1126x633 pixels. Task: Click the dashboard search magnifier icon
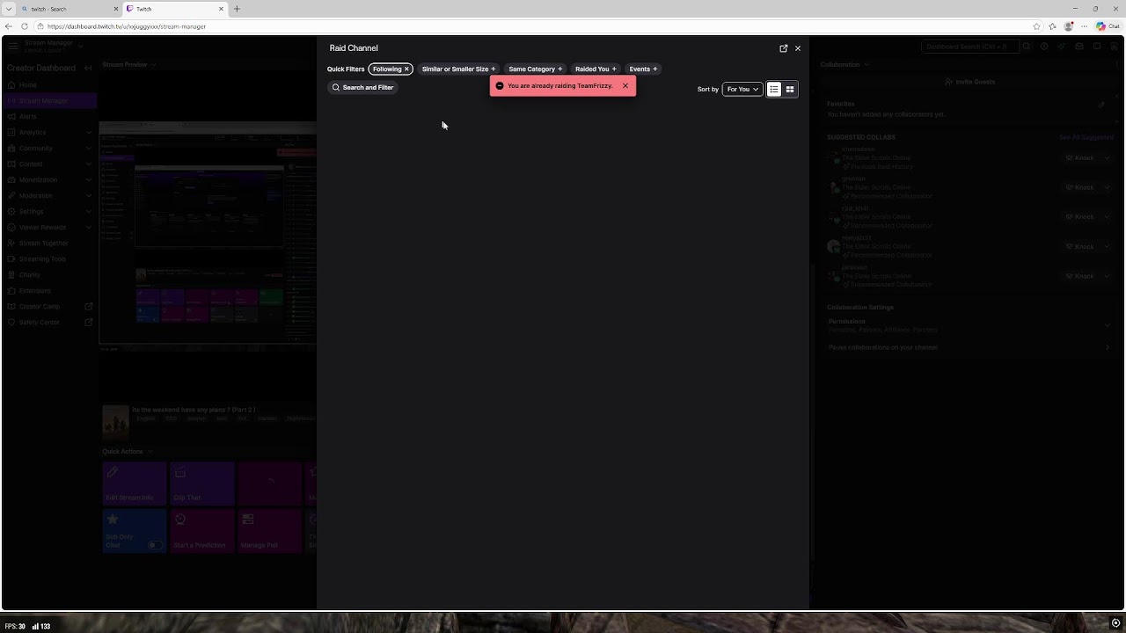click(x=1027, y=47)
